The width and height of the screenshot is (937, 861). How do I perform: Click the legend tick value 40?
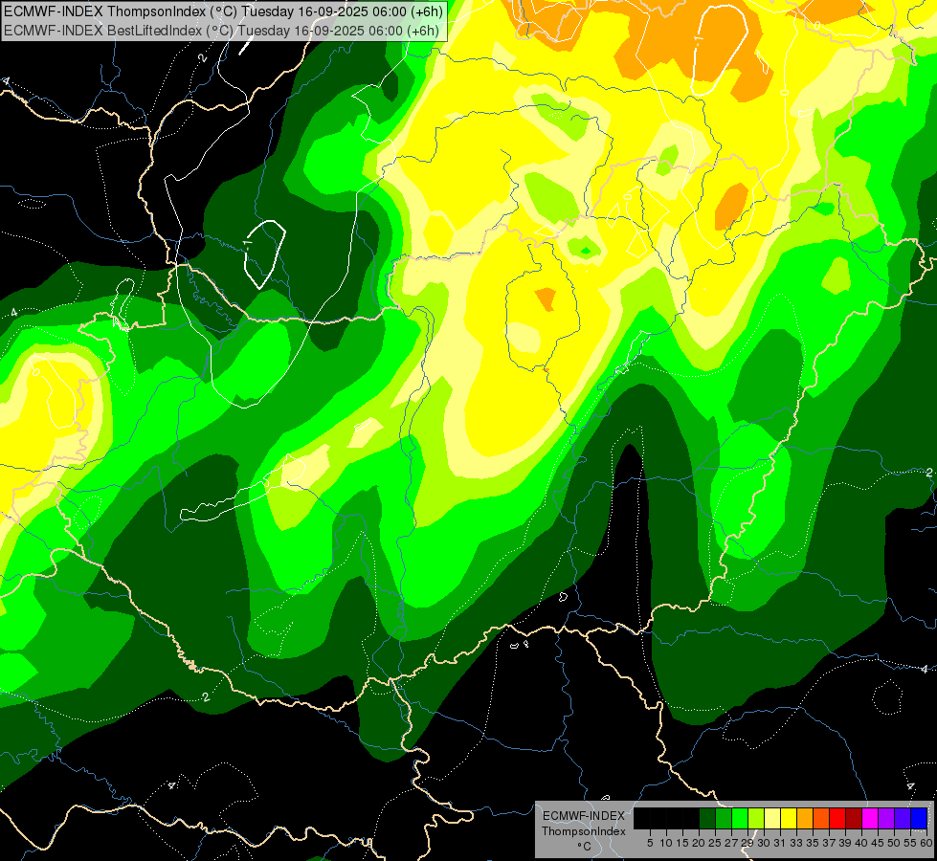point(861,843)
